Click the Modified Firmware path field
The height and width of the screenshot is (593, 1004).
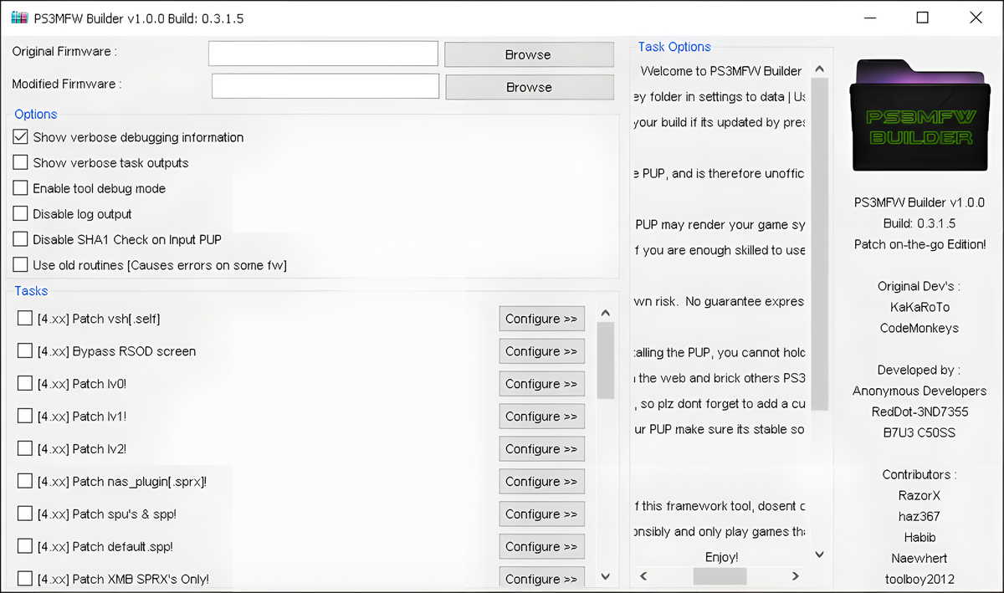[x=325, y=86]
